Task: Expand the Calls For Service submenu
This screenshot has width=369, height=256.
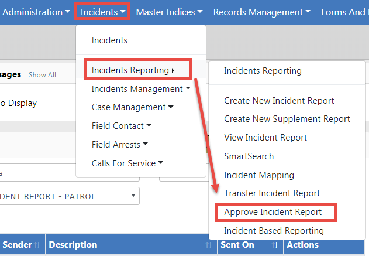Action: (x=127, y=163)
